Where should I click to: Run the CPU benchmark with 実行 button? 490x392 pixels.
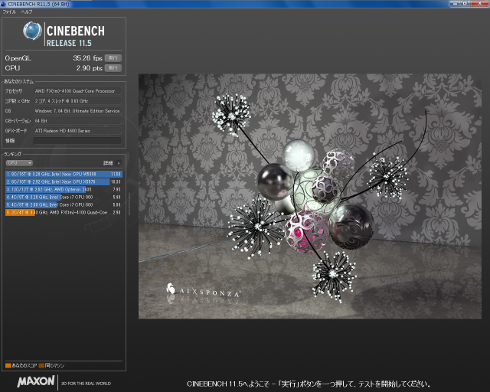113,68
